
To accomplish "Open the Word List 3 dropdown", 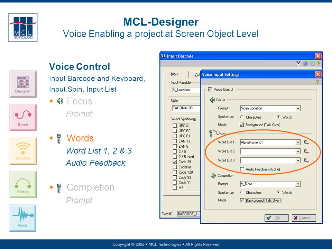I will point(298,160).
